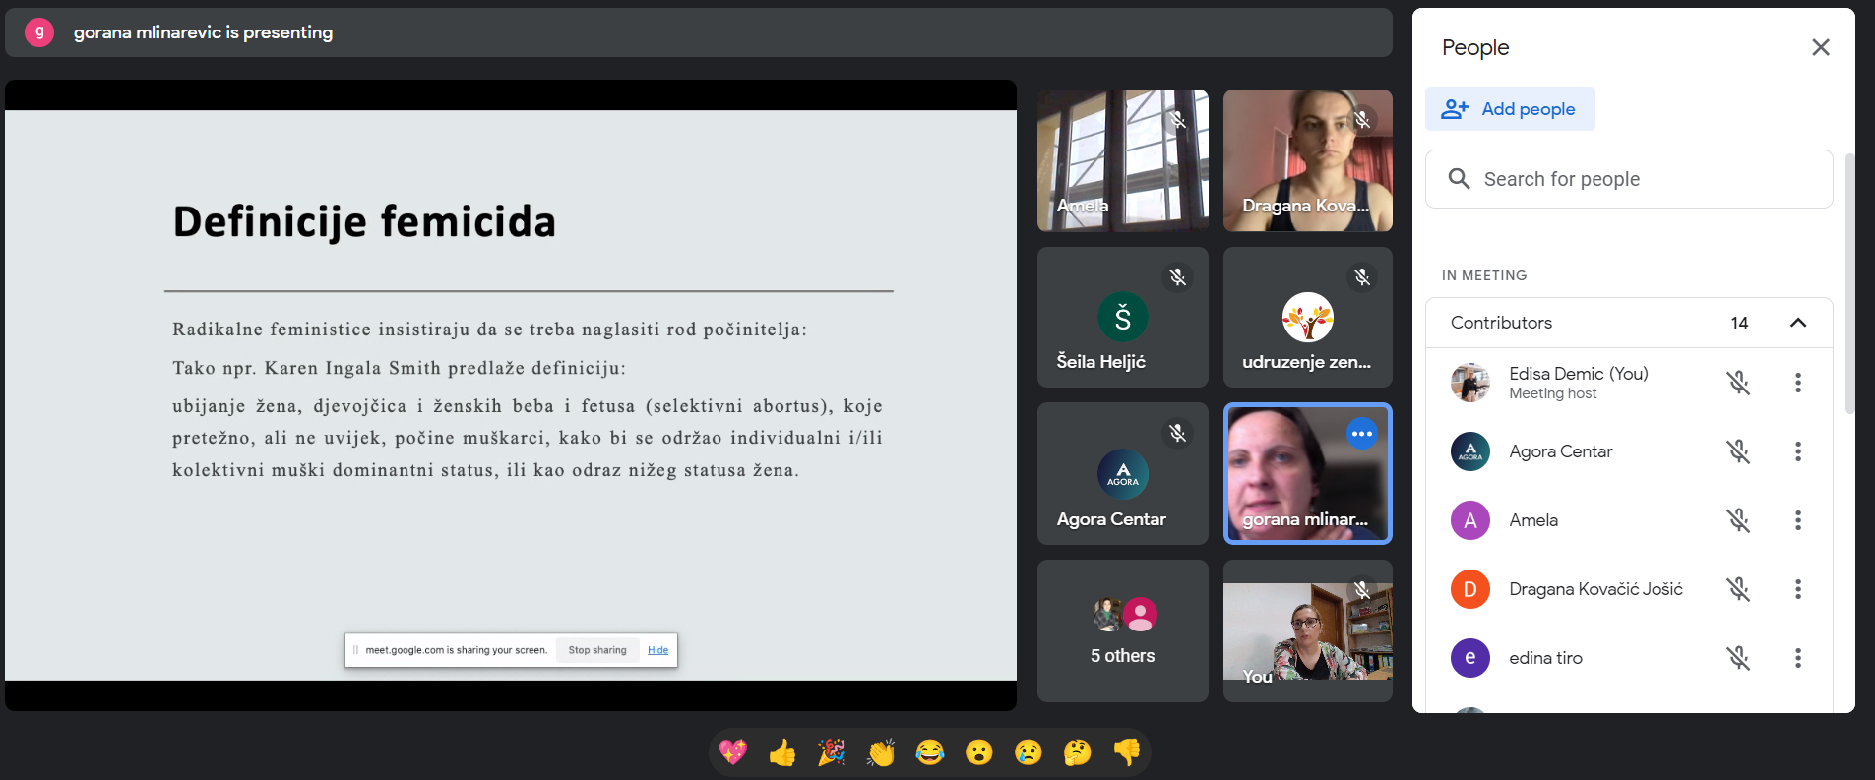The image size is (1875, 780).
Task: Send the sparkling heart emoji reaction
Action: (x=733, y=752)
